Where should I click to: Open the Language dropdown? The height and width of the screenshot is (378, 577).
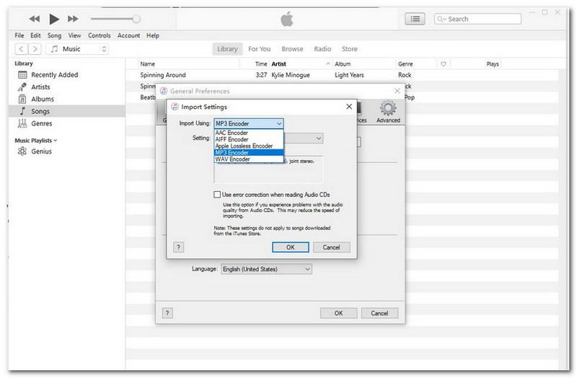266,269
